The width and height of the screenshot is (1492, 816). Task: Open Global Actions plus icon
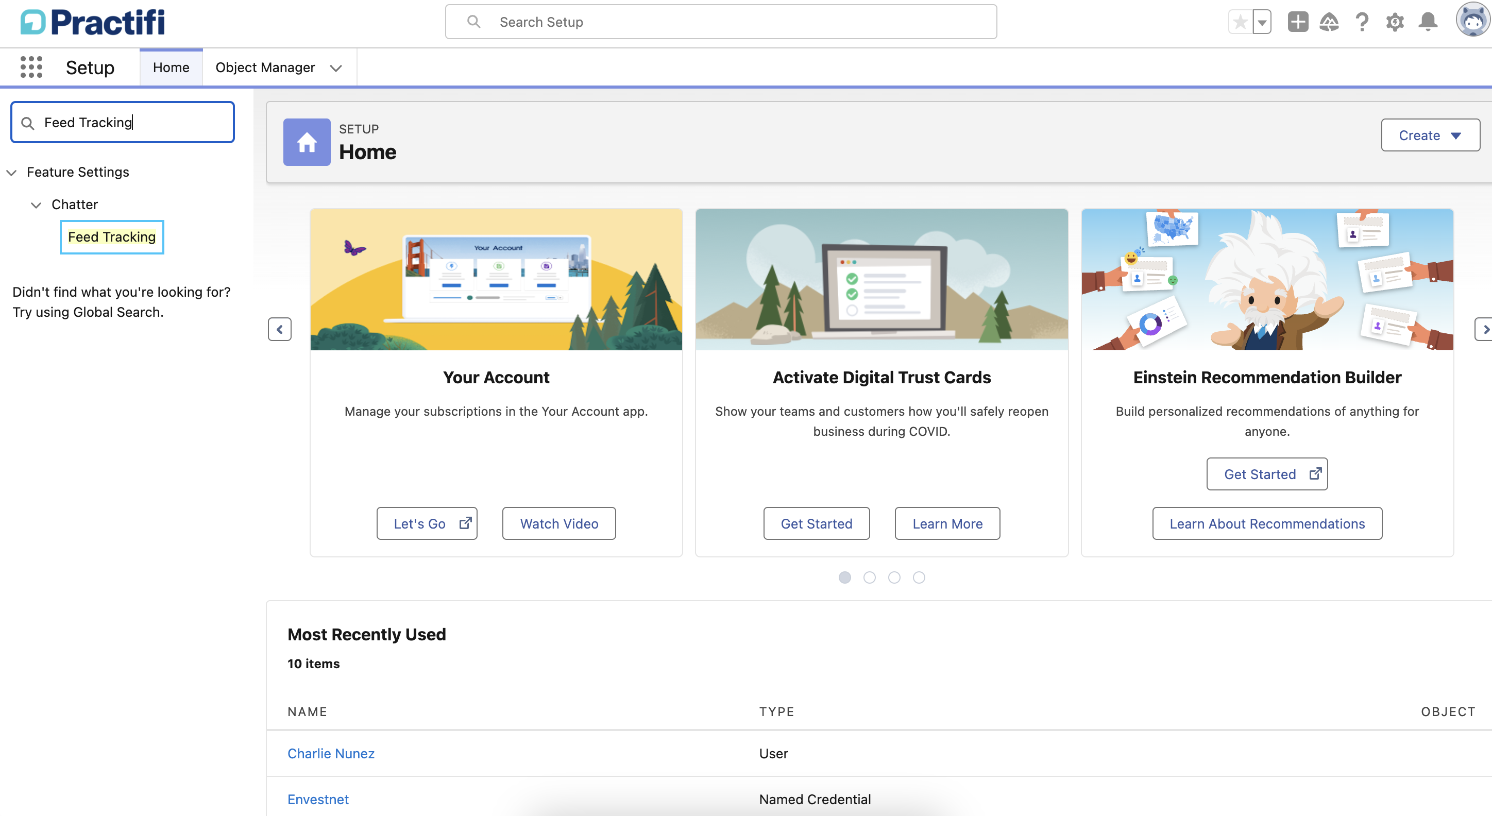[1297, 22]
